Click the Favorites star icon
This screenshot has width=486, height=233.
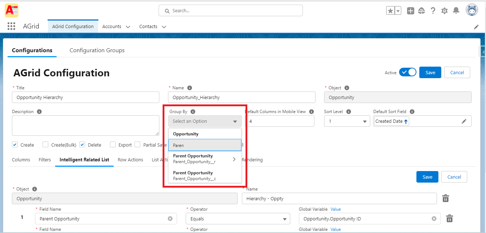[390, 11]
